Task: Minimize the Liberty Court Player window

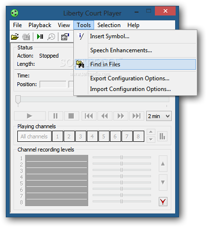Action: coord(137,12)
